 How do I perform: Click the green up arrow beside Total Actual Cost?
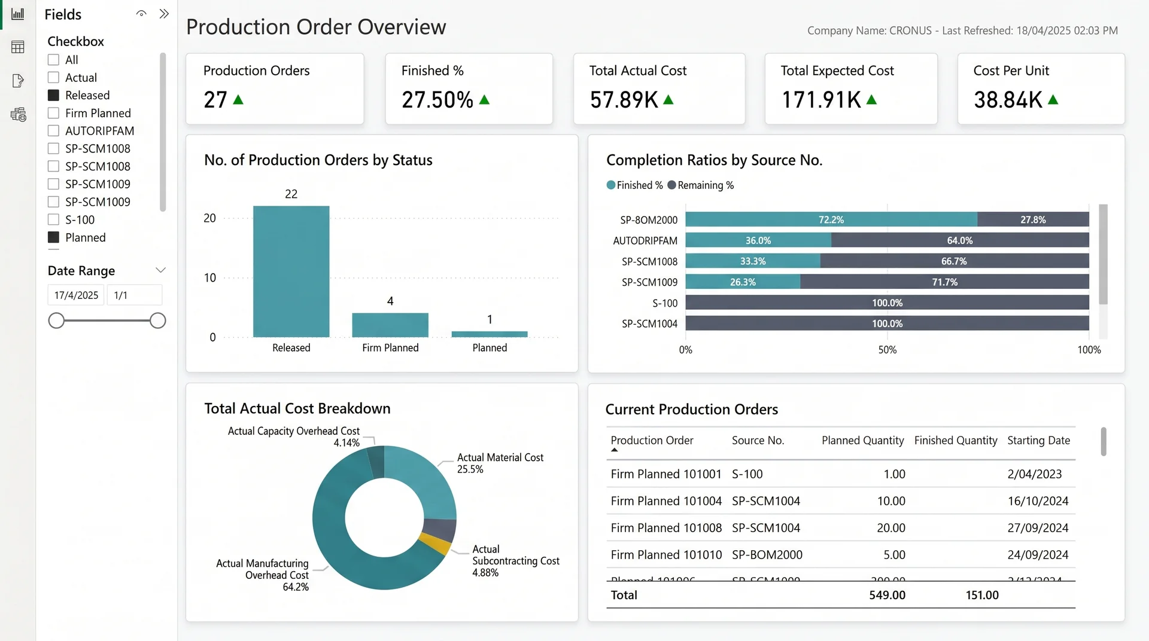pos(668,100)
